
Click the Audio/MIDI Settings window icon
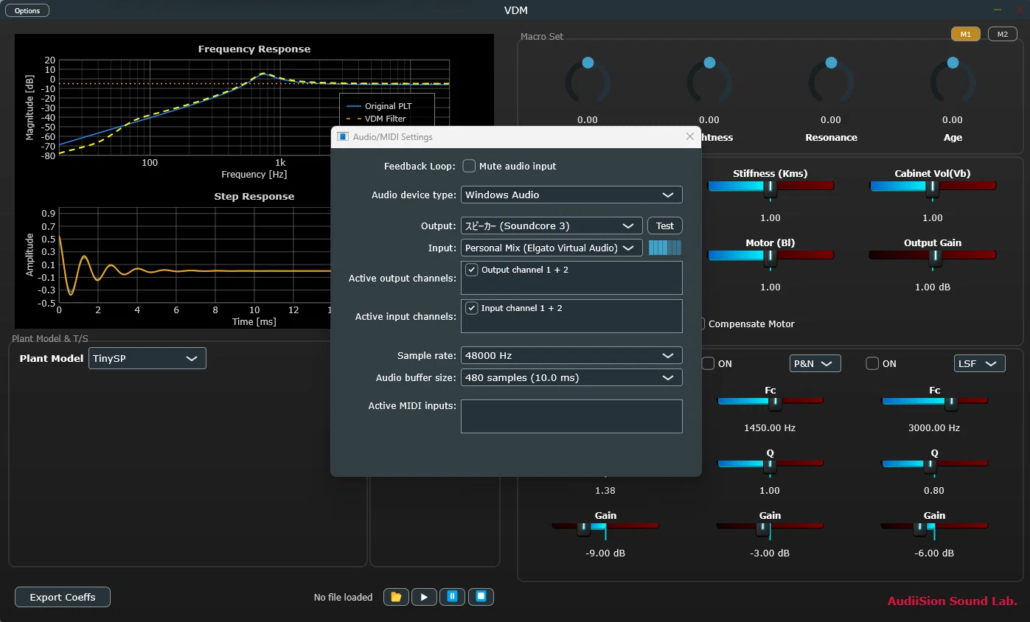(x=343, y=137)
